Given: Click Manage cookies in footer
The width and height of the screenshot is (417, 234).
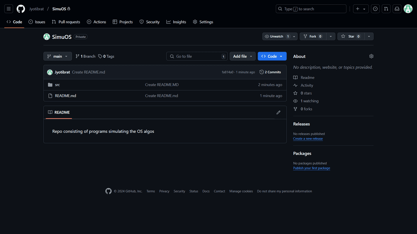Looking at the screenshot, I should pos(241,191).
